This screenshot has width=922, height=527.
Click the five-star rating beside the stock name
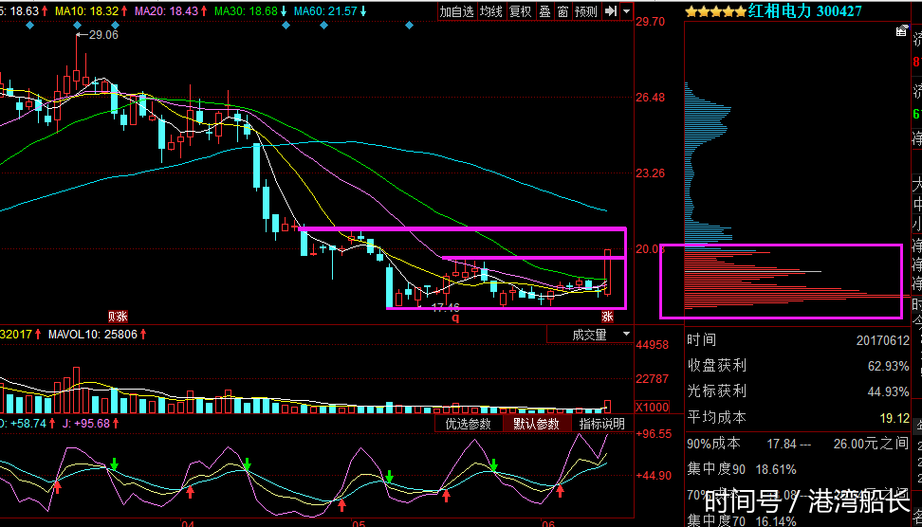[x=716, y=11]
